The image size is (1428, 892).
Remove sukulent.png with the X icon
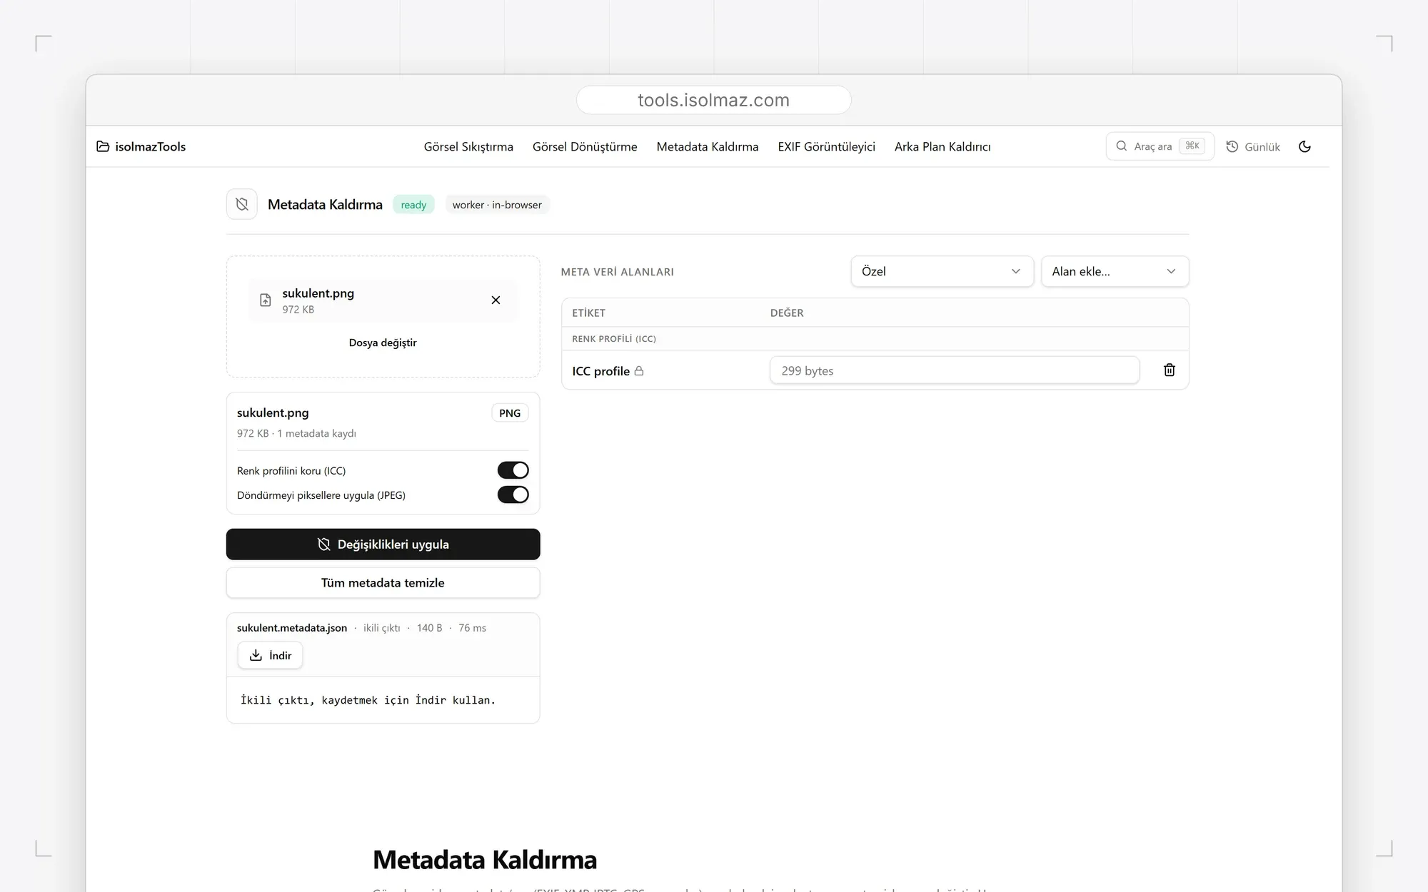pyautogui.click(x=496, y=300)
